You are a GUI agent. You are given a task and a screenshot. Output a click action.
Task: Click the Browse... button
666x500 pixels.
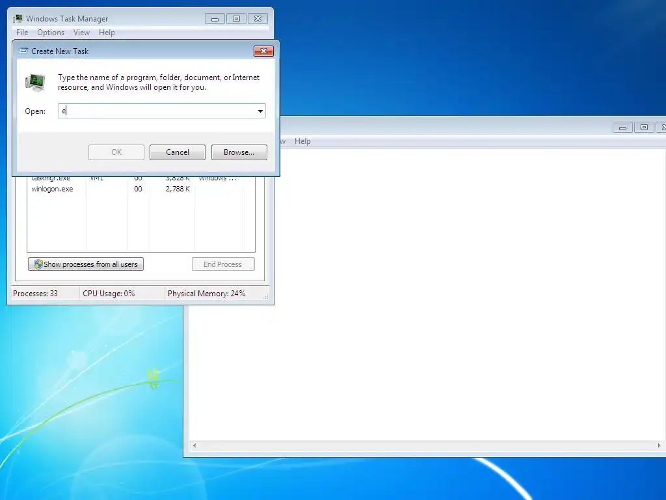pos(239,152)
